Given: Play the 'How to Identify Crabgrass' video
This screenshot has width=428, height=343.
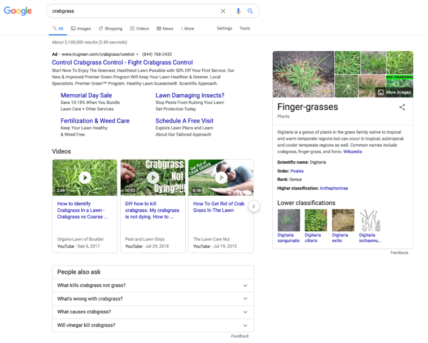Looking at the screenshot, I should click(x=85, y=178).
